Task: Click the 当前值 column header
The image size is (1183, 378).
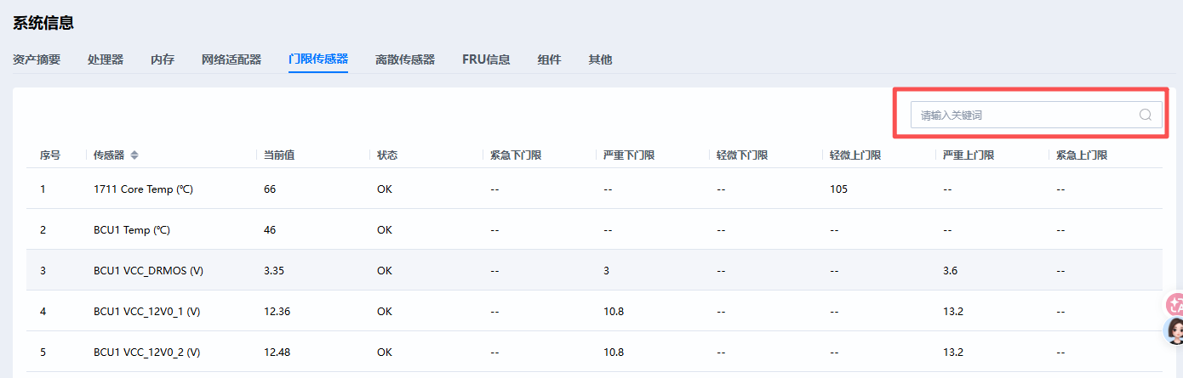Action: click(x=279, y=155)
